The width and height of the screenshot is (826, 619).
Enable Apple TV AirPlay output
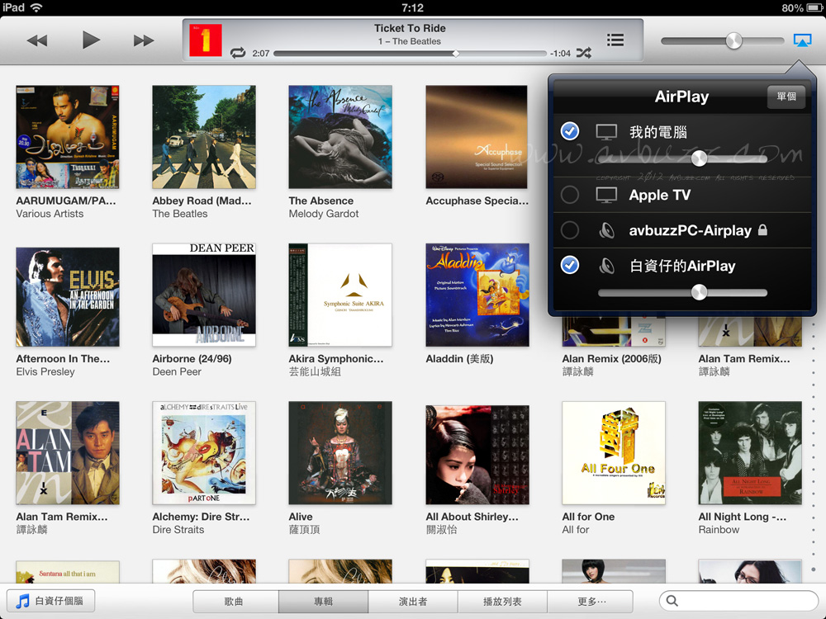coord(570,195)
